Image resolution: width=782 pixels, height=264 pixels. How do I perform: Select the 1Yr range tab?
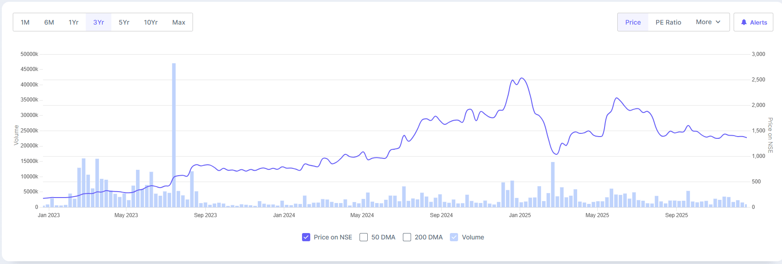(x=73, y=22)
